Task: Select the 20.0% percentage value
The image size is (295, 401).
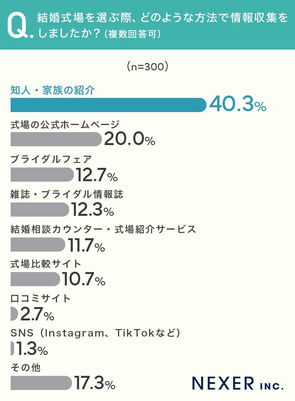Action: point(130,139)
